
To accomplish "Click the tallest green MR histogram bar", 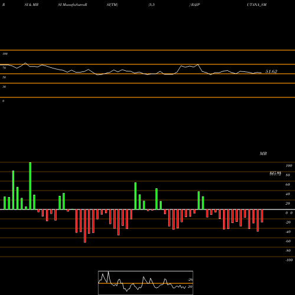I will (30, 186).
